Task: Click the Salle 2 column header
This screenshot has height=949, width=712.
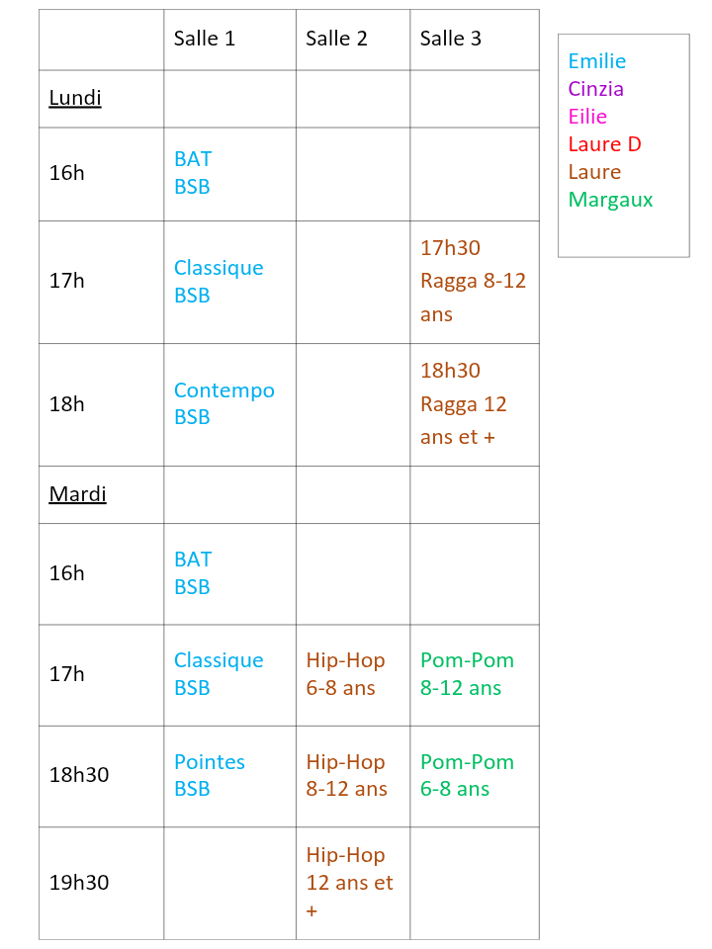Action: pos(336,39)
